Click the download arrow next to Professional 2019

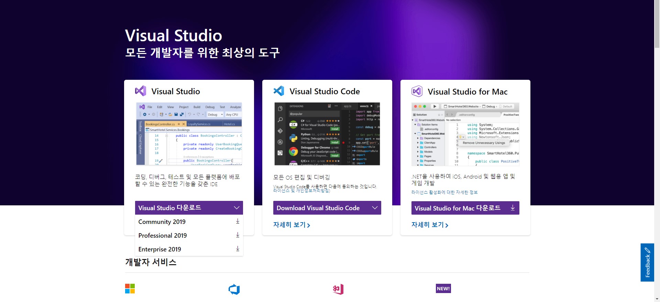point(238,235)
